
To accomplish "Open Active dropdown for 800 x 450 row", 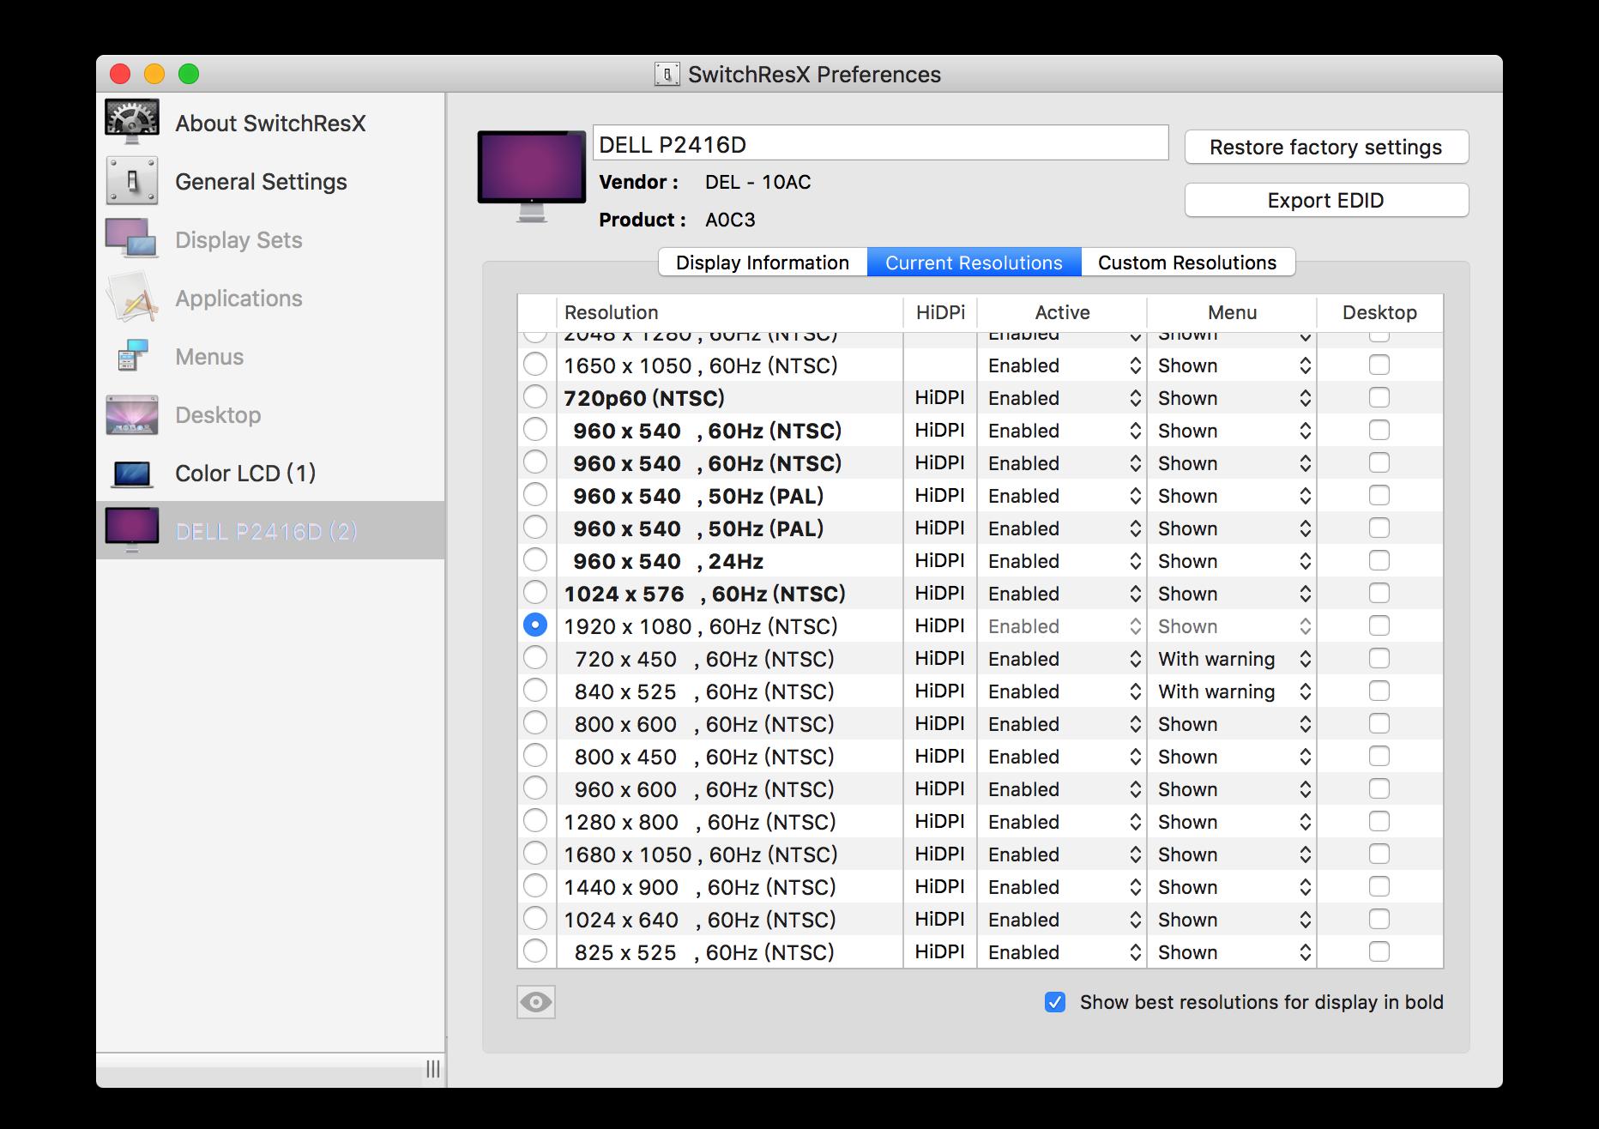I will tap(1064, 757).
